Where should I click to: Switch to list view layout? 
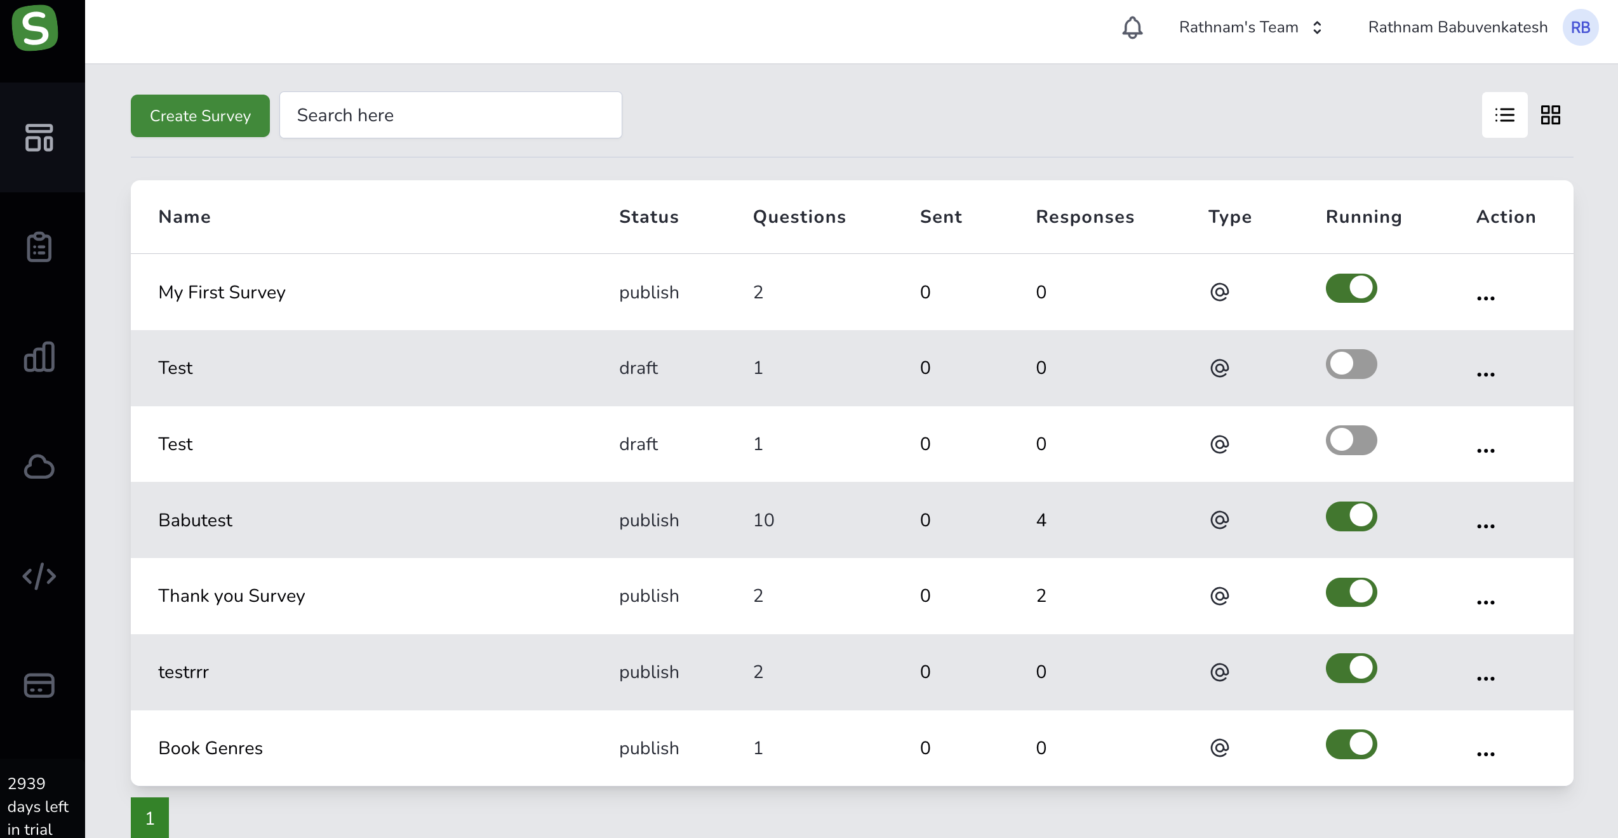point(1504,115)
